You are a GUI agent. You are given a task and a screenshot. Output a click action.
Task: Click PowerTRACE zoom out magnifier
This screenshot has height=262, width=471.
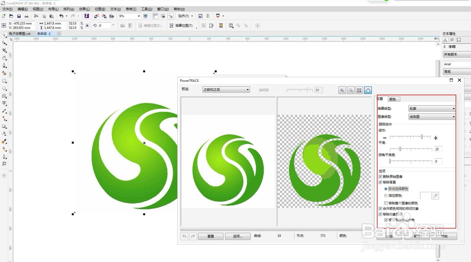pos(350,90)
